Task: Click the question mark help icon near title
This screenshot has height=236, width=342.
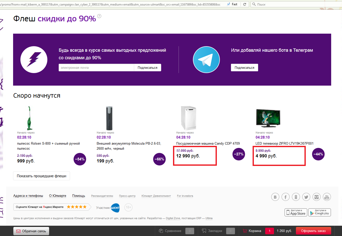Action: pos(99,16)
